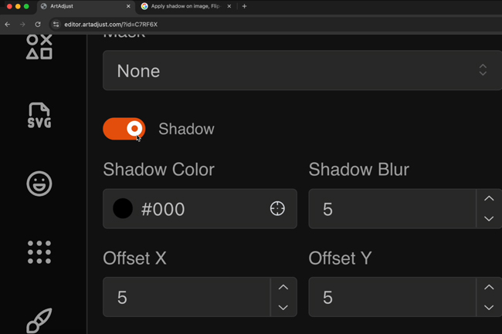Click the Shadow label text
This screenshot has width=502, height=334.
[186, 129]
